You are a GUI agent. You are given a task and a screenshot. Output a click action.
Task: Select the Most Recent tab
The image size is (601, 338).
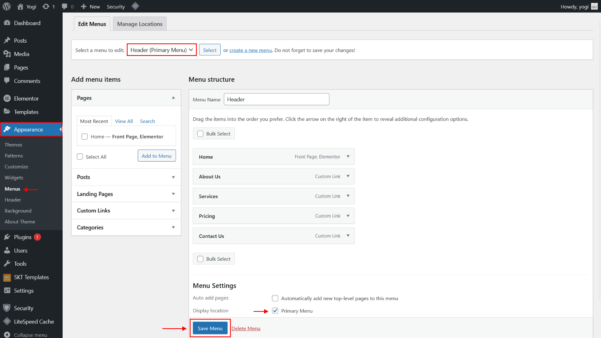tap(94, 121)
